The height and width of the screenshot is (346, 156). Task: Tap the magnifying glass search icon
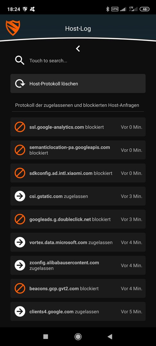[20, 60]
